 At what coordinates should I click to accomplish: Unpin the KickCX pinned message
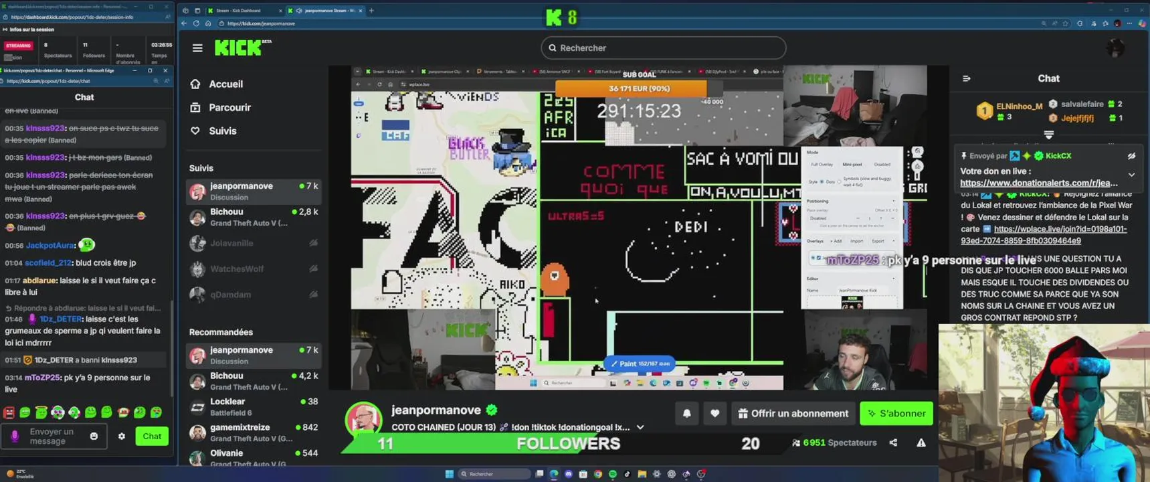1131,156
